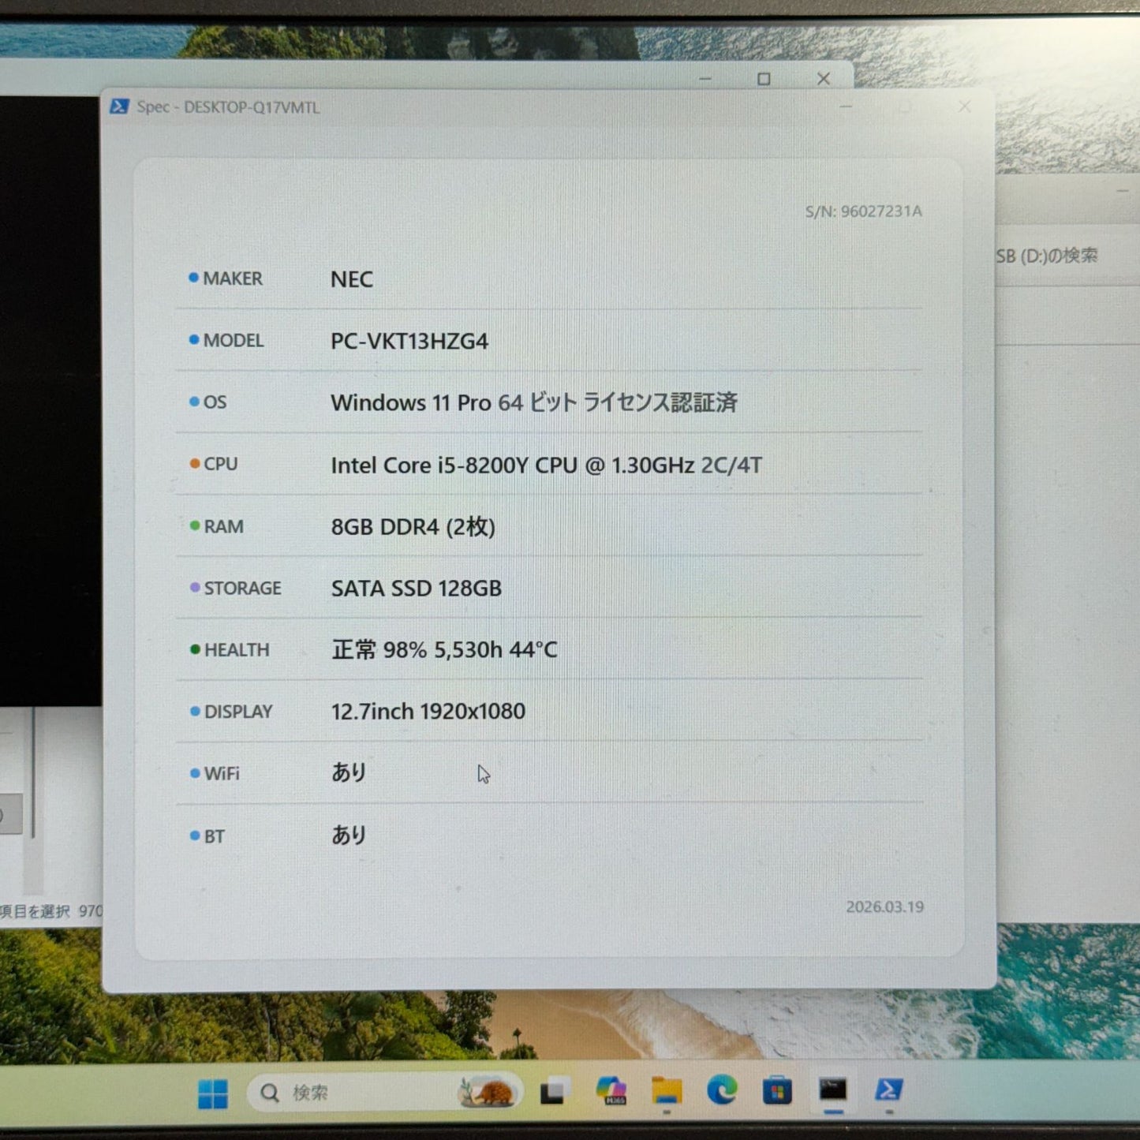
Task: Click the taskbar search box
Action: (385, 1093)
